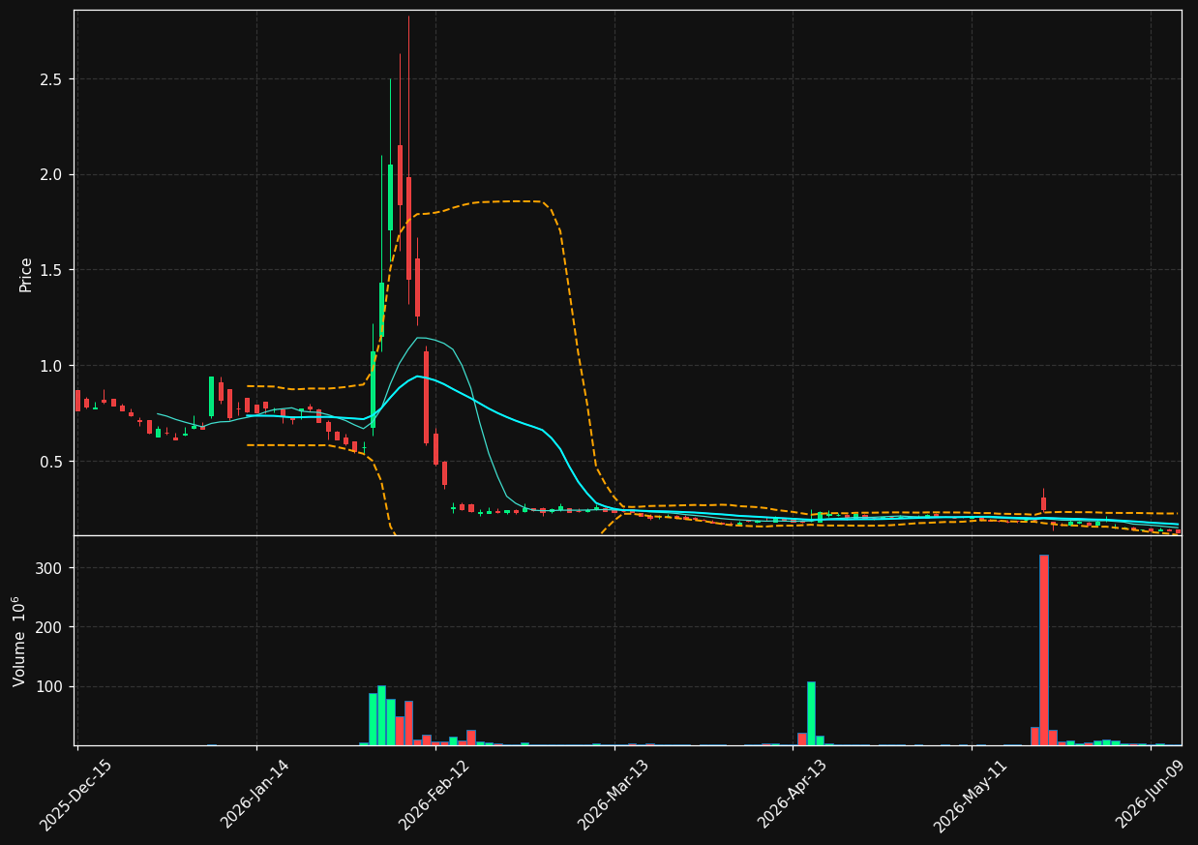Click the 2026-Apr-13 date label
Image resolution: width=1198 pixels, height=845 pixels.
point(792,795)
